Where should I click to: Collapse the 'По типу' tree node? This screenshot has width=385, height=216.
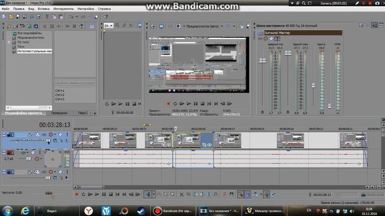9,42
